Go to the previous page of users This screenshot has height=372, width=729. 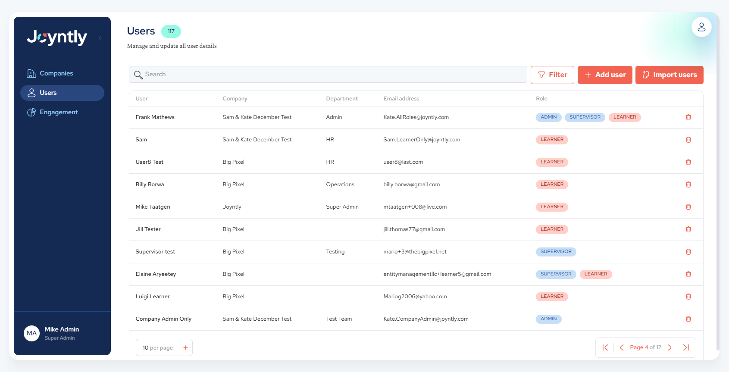622,347
